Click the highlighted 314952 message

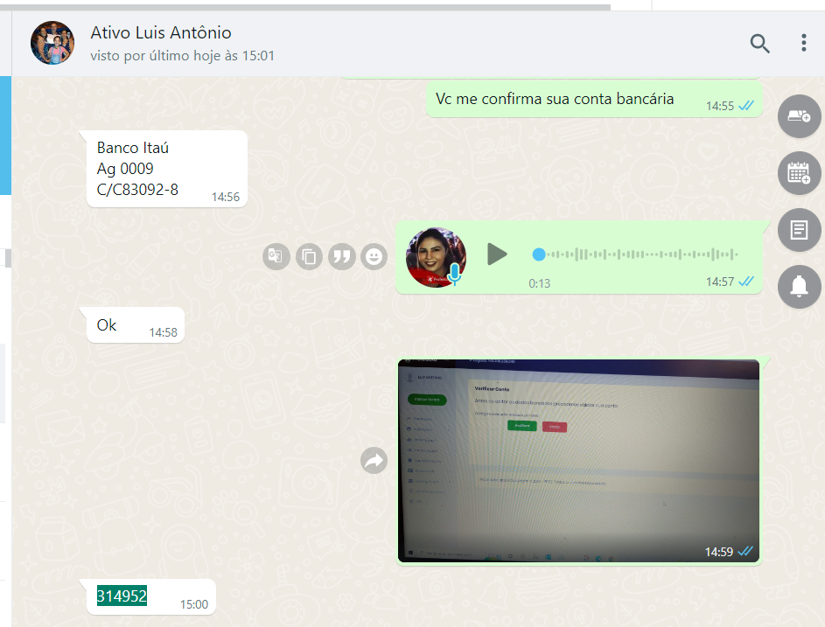pos(122,596)
